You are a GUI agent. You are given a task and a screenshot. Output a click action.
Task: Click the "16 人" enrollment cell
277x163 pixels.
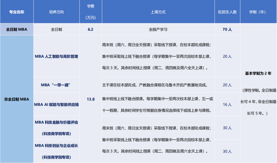coord(227,105)
